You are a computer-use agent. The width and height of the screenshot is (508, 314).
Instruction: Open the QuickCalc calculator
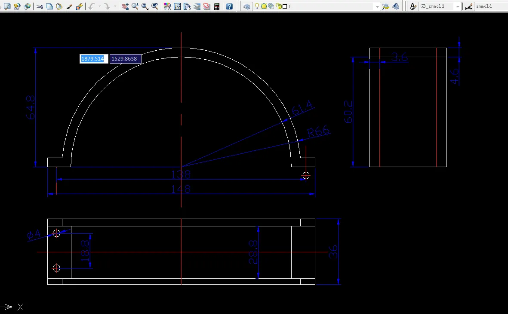[217, 6]
